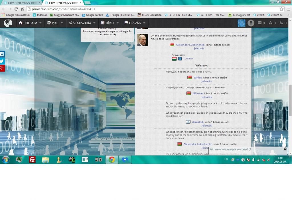Click the chat box expand icon
Viewport: 292px width, 216px height.
tap(285, 149)
